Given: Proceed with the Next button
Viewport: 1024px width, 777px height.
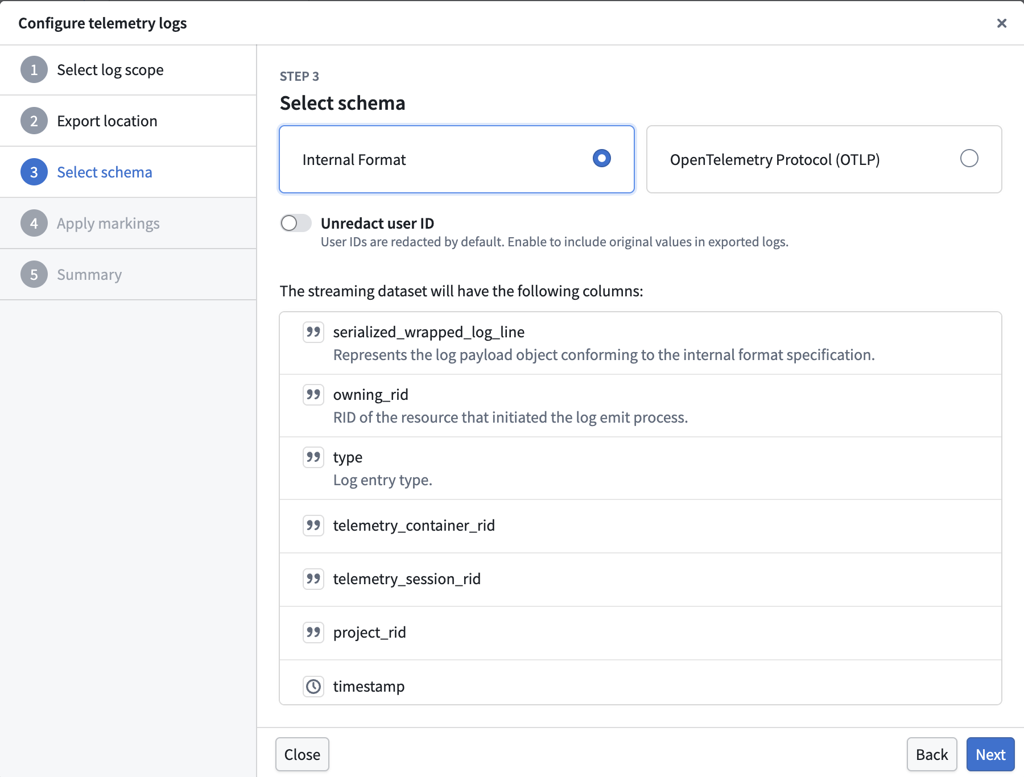Looking at the screenshot, I should (x=990, y=754).
